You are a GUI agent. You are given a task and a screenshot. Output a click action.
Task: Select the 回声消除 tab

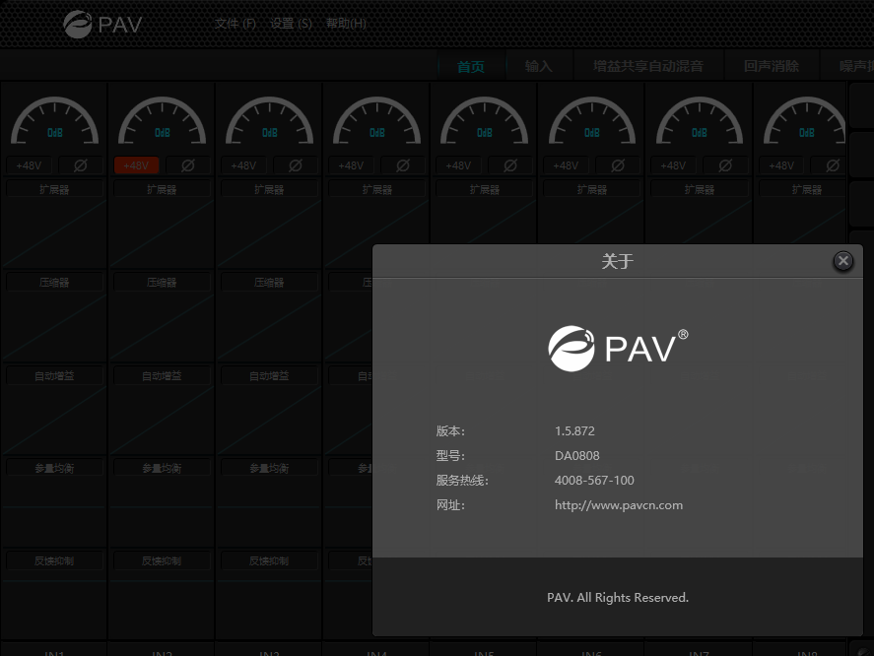point(771,67)
